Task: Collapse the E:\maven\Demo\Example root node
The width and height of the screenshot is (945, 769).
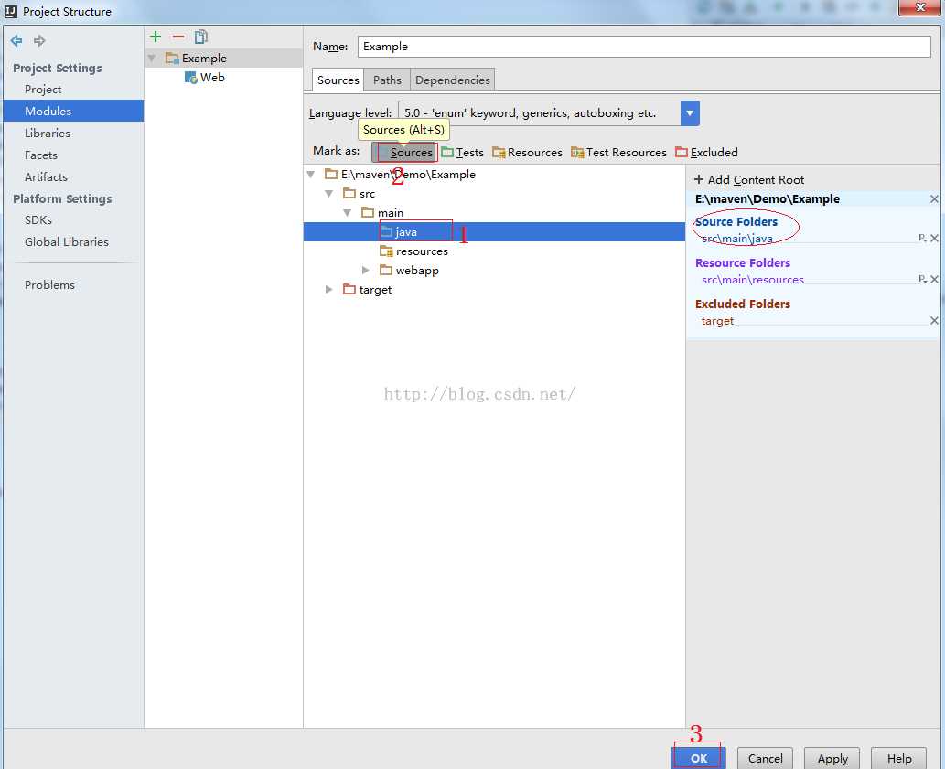Action: click(x=311, y=175)
